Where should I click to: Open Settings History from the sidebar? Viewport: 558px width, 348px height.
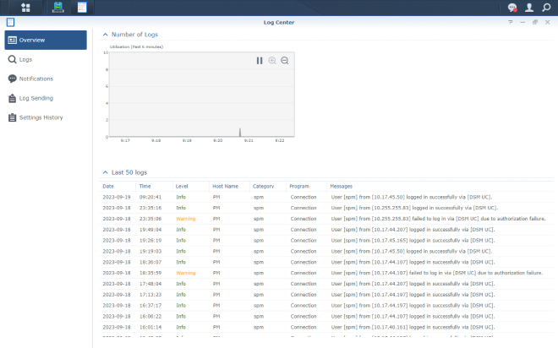(x=41, y=117)
